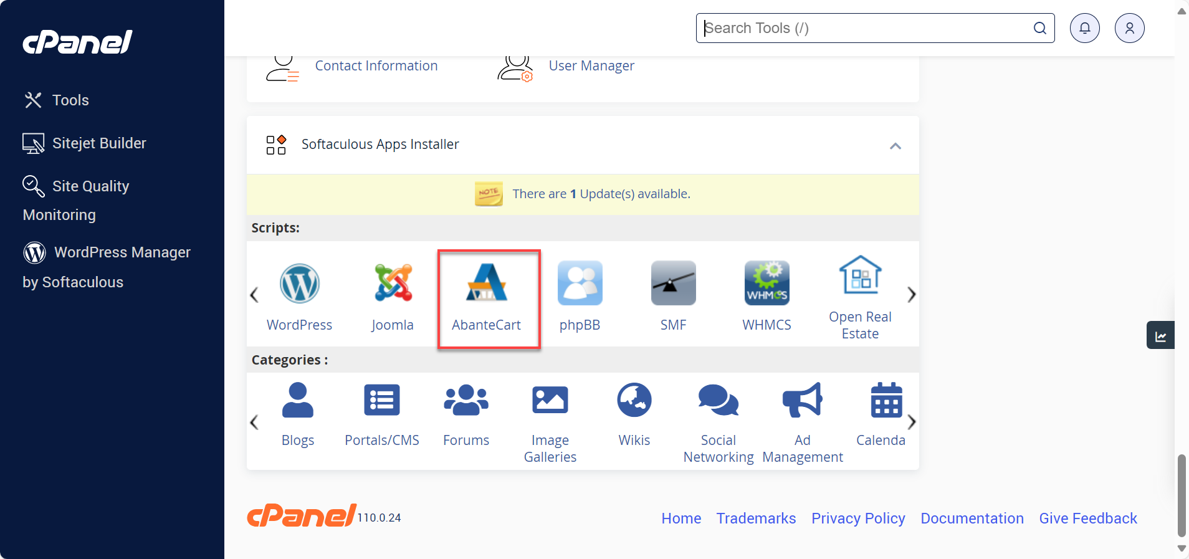Open Tools in the sidebar

coord(70,100)
